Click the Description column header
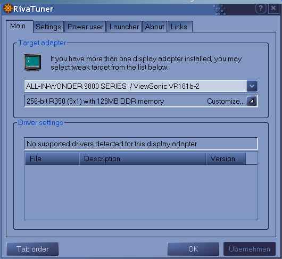Viewport: 282px width, 259px height. click(x=143, y=158)
